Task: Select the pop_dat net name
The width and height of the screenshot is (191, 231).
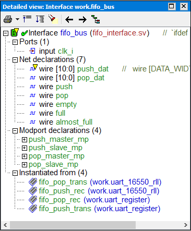Action: click(91, 78)
